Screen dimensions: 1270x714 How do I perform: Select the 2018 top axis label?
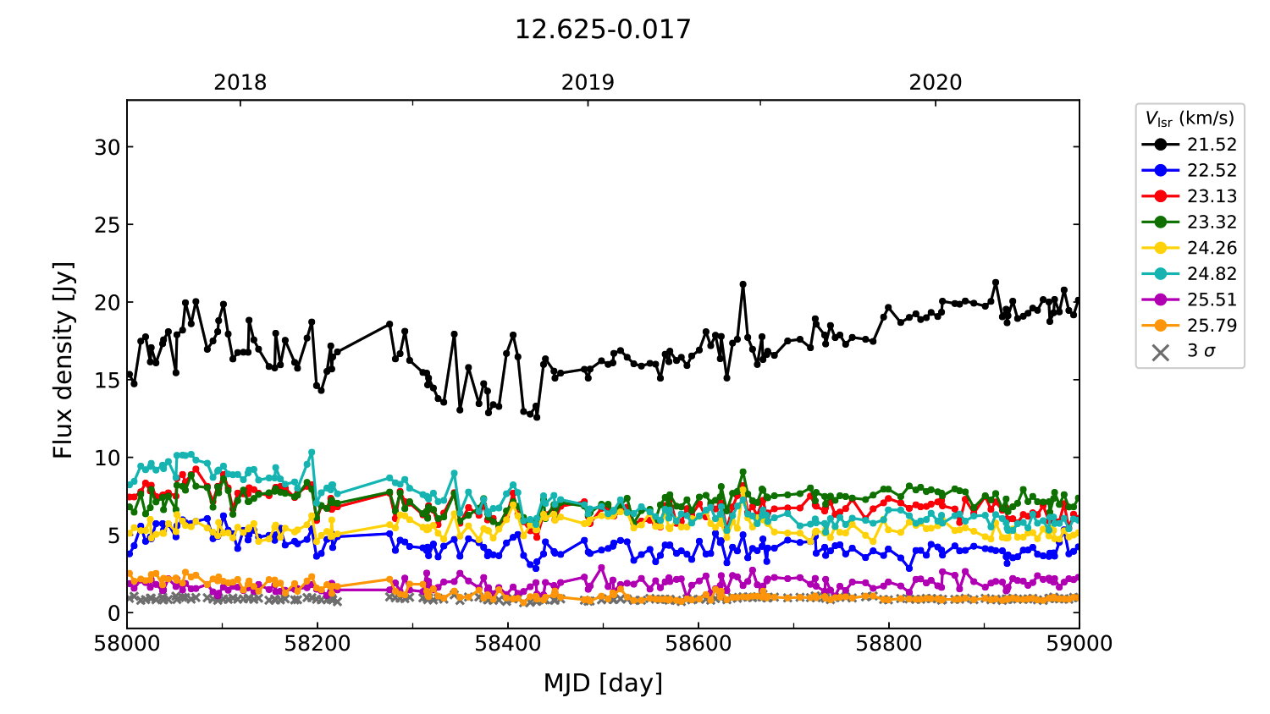(240, 83)
